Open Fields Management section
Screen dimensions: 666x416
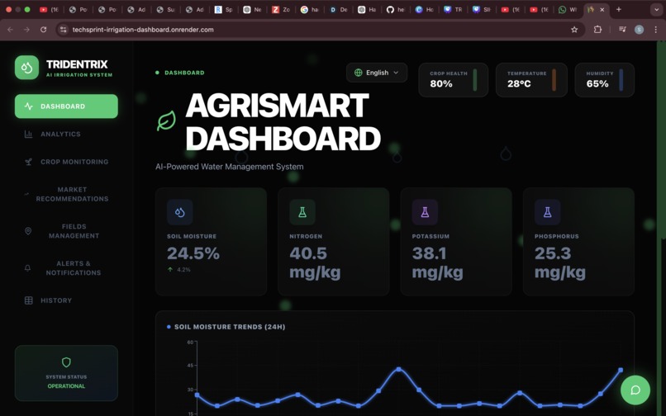(x=66, y=231)
